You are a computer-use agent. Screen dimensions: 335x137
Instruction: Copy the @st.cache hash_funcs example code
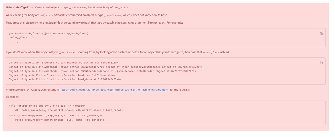321,34
